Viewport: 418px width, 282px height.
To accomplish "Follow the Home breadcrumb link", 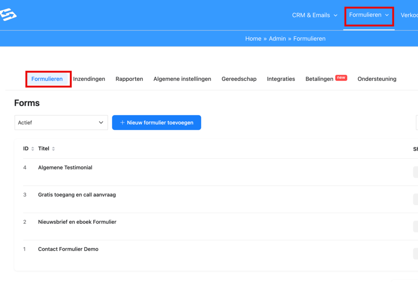I will [253, 39].
